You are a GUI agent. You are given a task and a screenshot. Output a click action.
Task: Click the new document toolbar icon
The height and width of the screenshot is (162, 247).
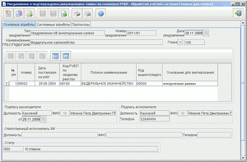8,13
